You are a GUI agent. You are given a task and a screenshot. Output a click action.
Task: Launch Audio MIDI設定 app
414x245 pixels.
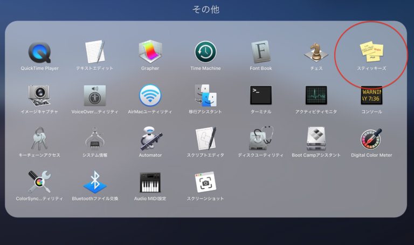[150, 182]
